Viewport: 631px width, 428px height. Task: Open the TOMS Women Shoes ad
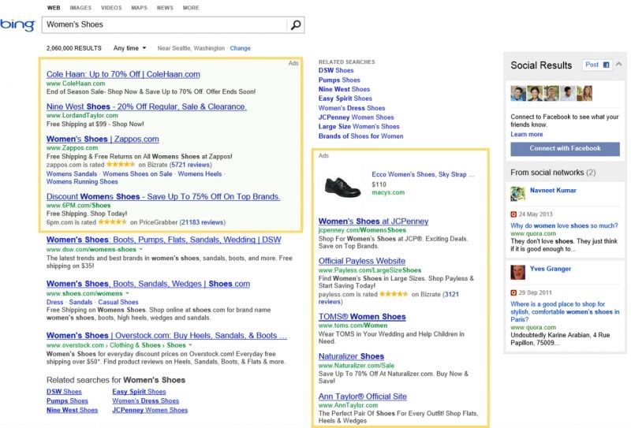click(362, 317)
